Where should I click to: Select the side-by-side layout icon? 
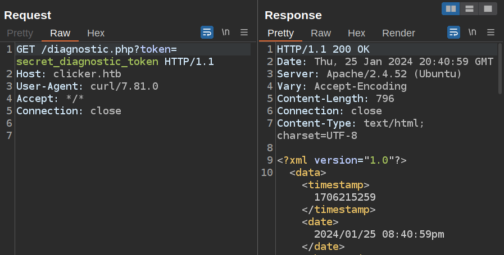coord(451,8)
